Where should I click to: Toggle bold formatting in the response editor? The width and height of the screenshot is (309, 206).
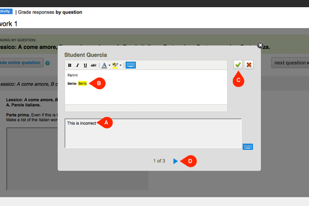pyautogui.click(x=70, y=65)
